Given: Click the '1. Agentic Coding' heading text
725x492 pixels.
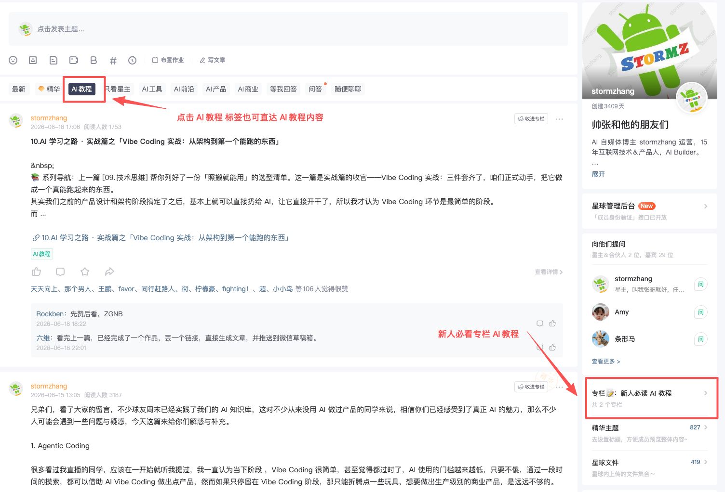Looking at the screenshot, I should click(60, 446).
